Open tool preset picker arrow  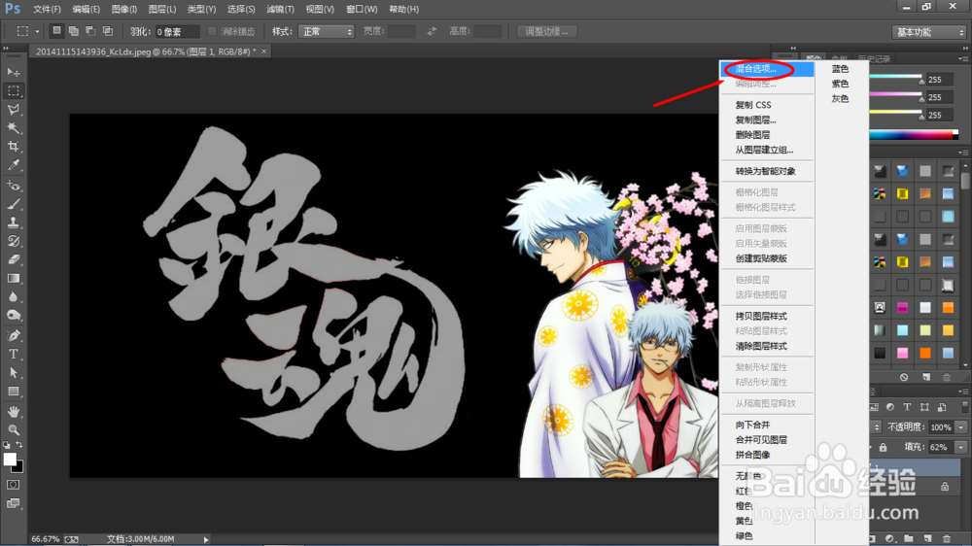click(x=37, y=31)
